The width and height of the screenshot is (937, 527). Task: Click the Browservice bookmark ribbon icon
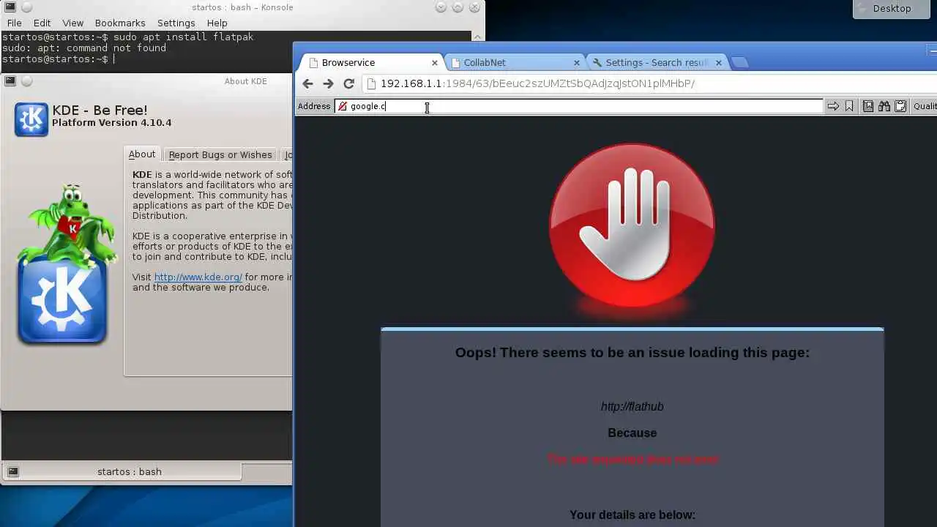click(x=849, y=106)
